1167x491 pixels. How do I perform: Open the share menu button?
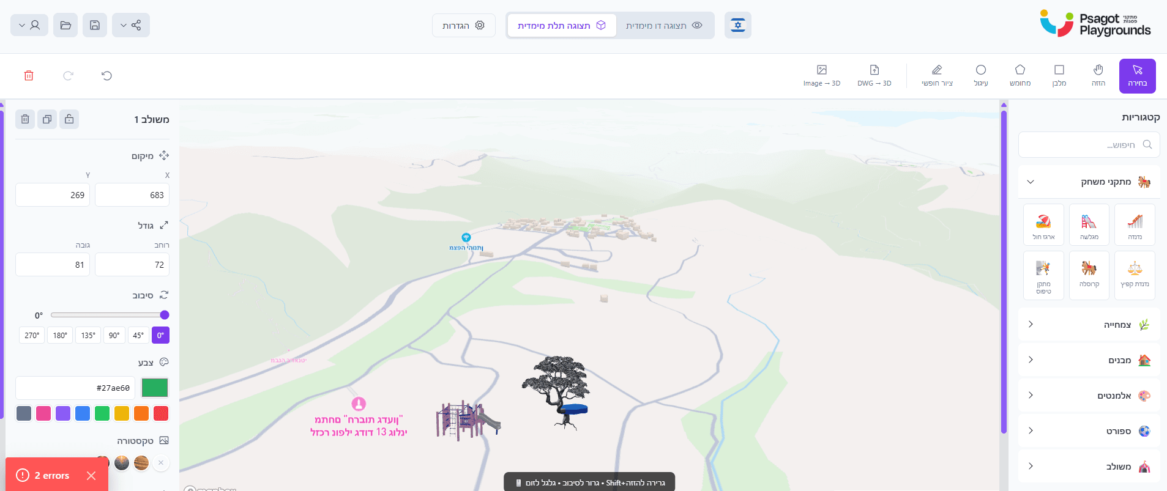(x=131, y=25)
